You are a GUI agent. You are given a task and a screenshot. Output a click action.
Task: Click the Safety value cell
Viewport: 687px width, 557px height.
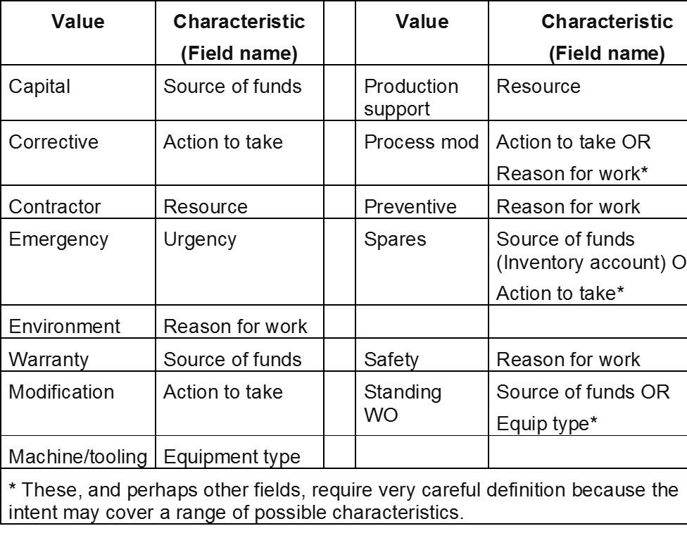pyautogui.click(x=422, y=354)
